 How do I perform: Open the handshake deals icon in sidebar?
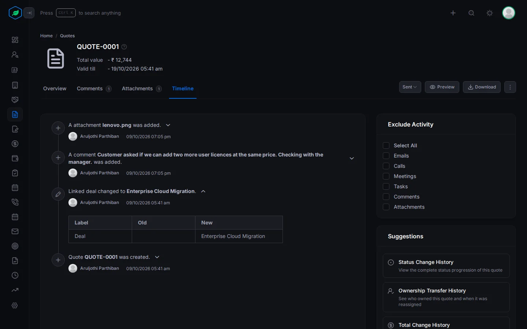15,100
